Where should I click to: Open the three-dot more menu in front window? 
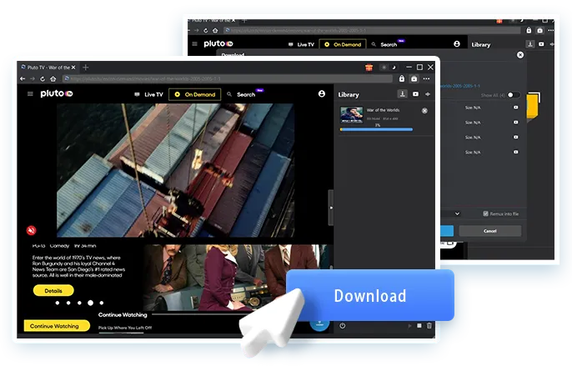[426, 78]
